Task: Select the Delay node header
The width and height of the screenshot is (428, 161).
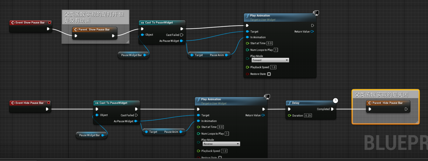Action: 310,103
